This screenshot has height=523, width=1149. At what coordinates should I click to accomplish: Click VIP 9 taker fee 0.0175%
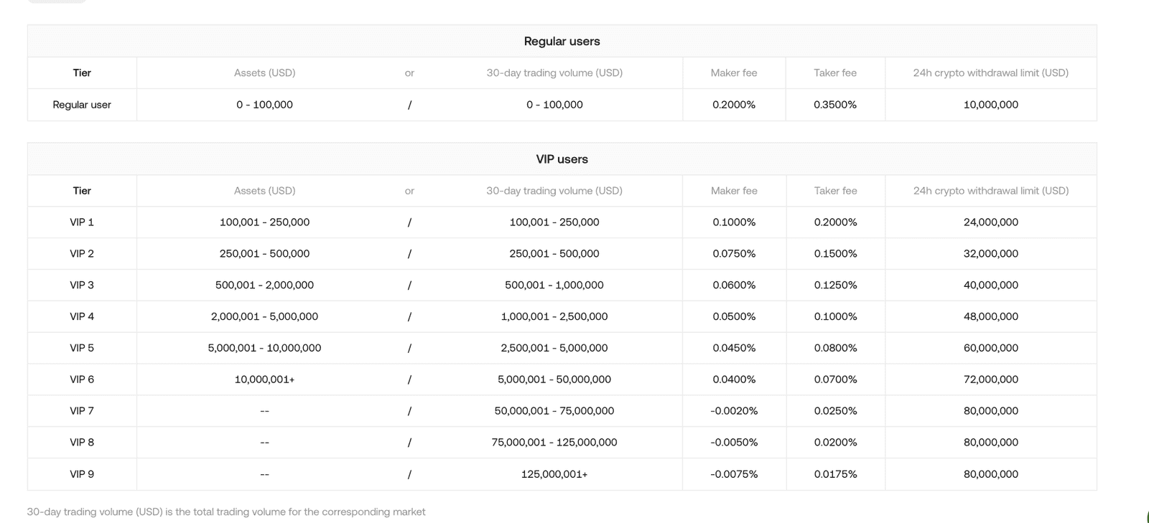pos(835,474)
